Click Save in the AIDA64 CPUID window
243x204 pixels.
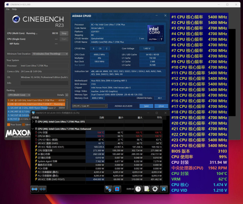146,106
